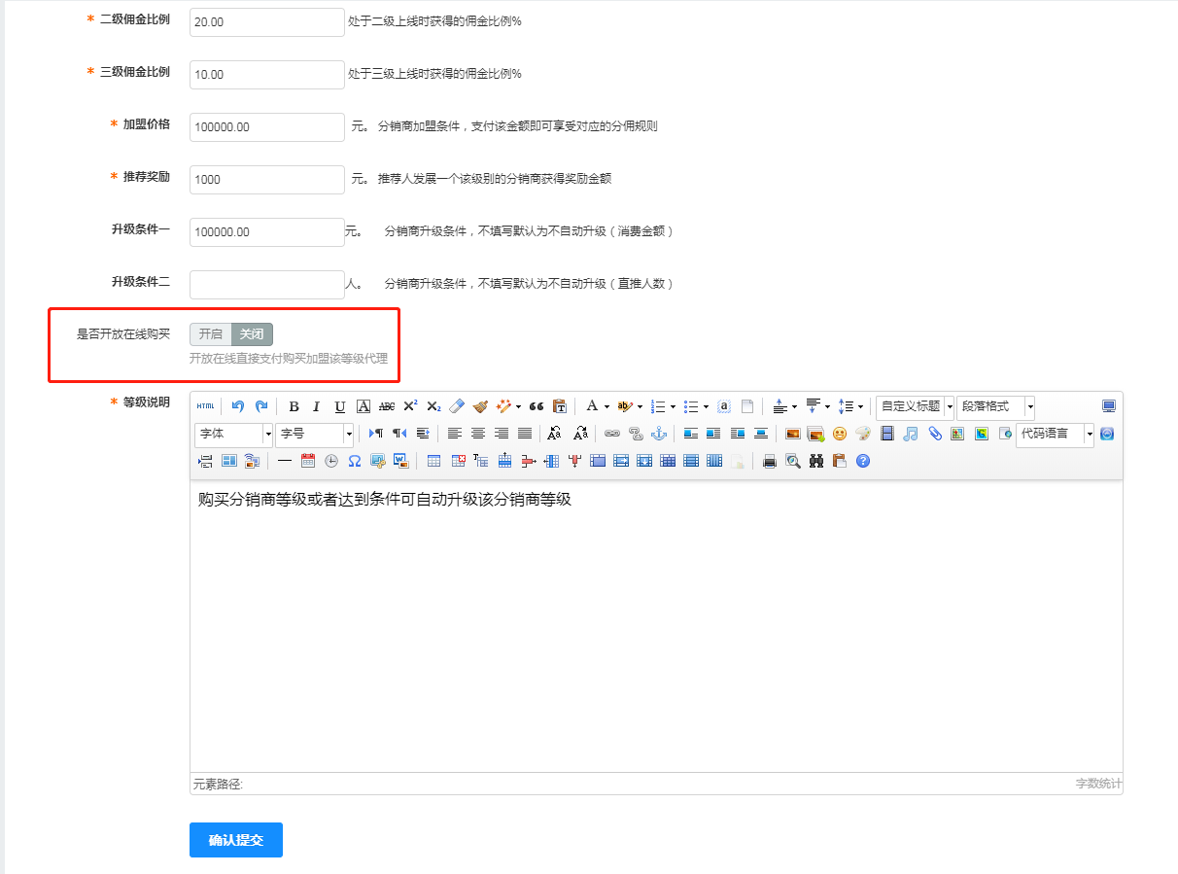Switch to HTML source code view
Screen dimensions: 1178x874
click(x=205, y=405)
